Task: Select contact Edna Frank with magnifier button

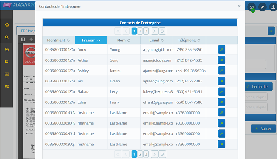Action: pos(222,102)
